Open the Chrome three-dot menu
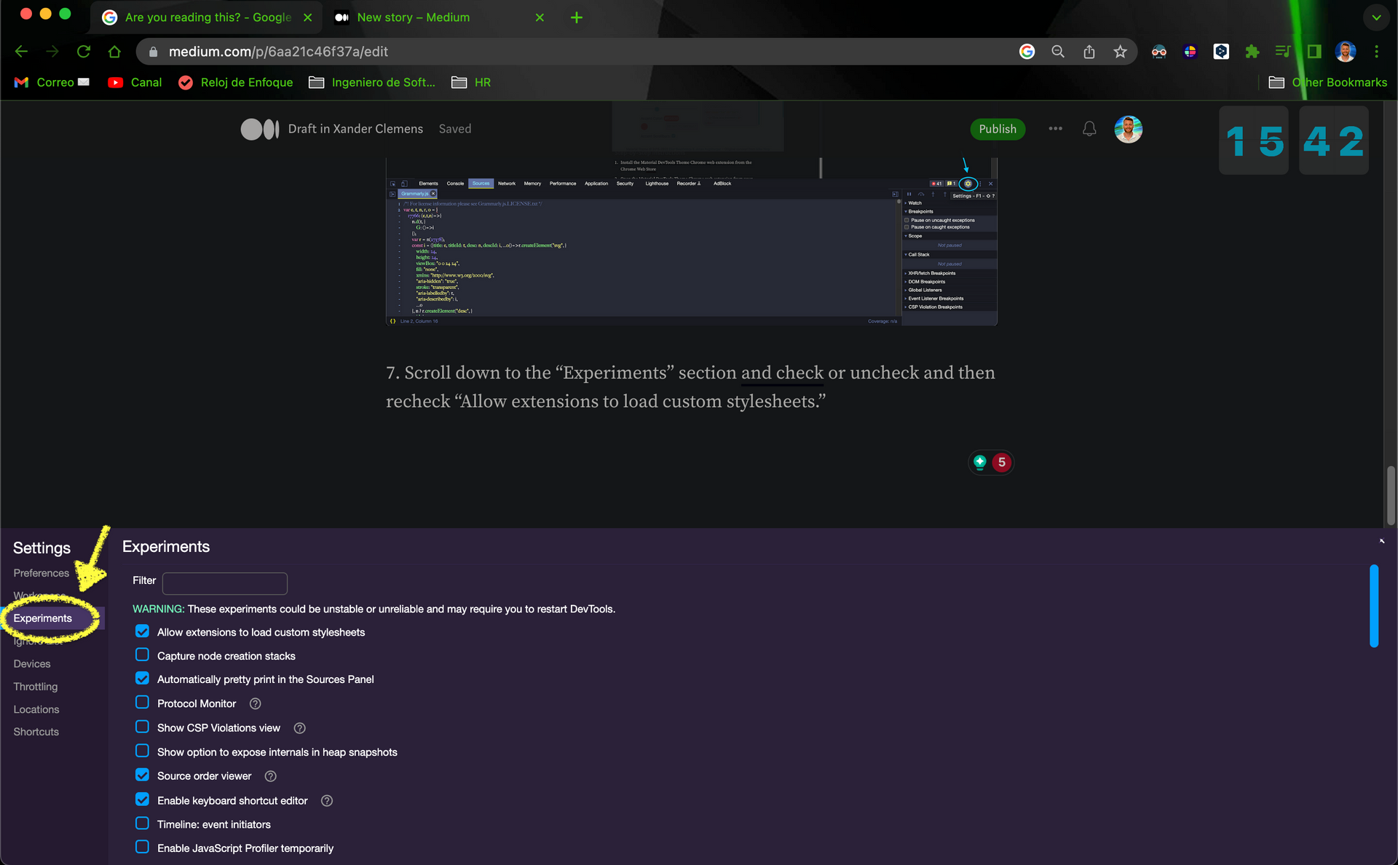Viewport: 1398px width, 865px height. click(1377, 52)
